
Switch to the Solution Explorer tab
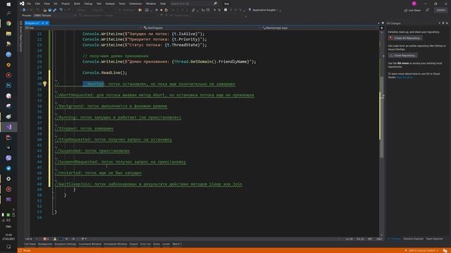[414, 239]
